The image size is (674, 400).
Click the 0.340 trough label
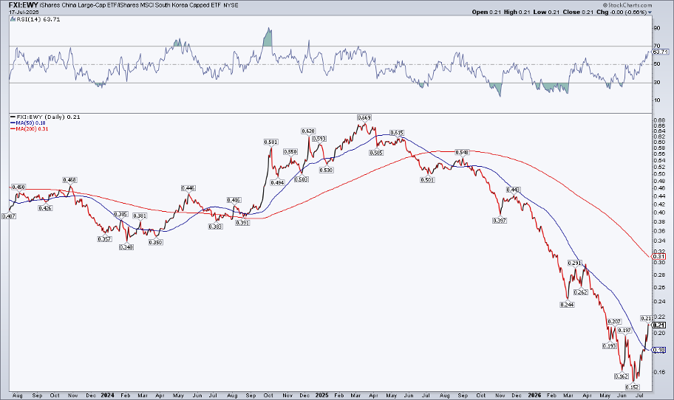pos(126,247)
